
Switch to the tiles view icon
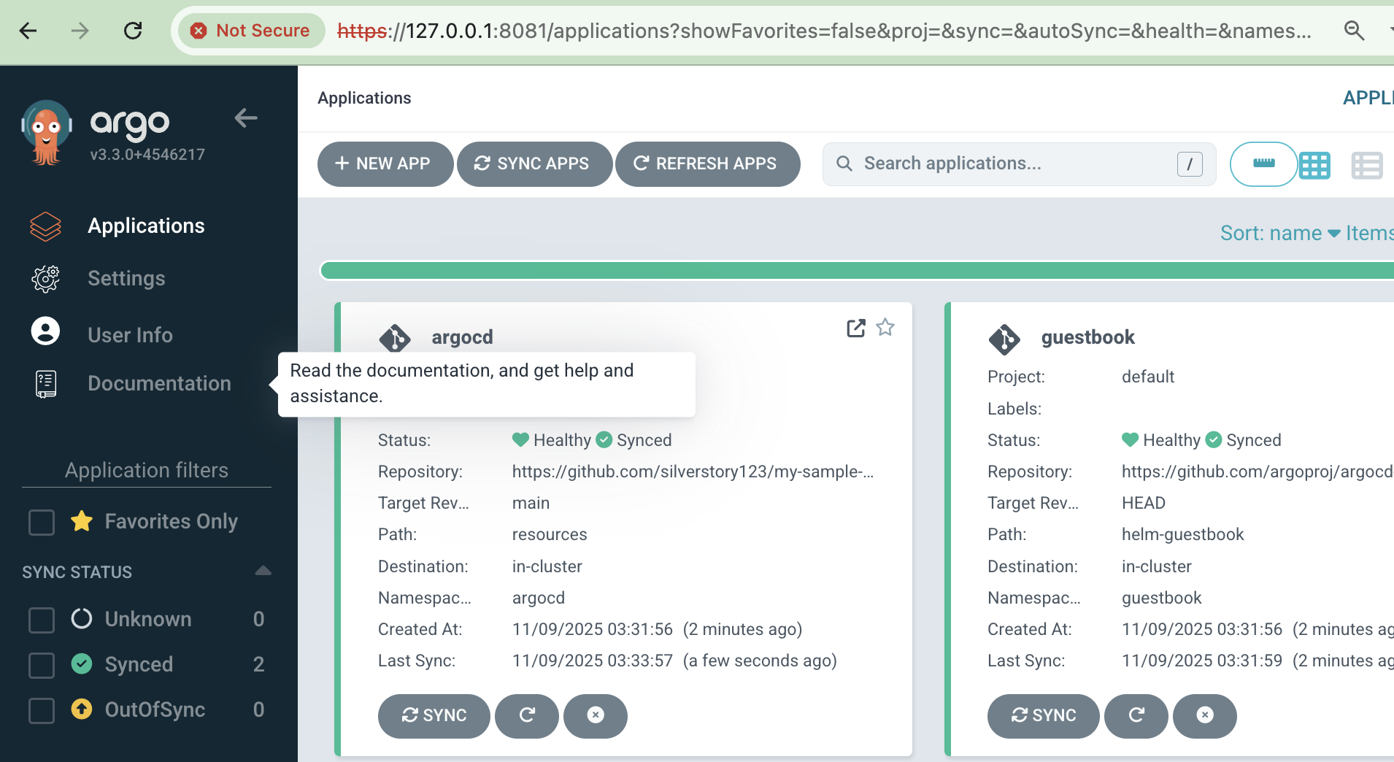point(1315,166)
